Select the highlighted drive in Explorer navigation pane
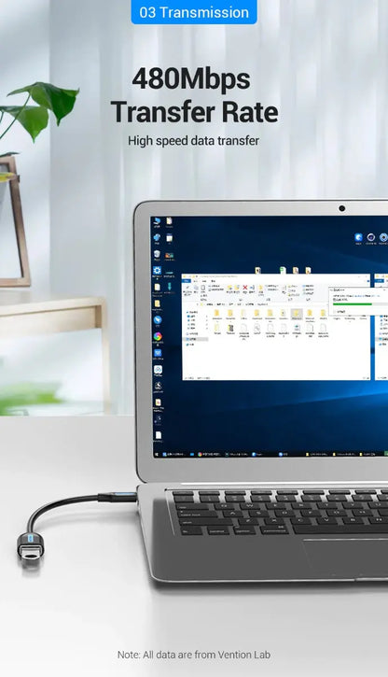The width and height of the screenshot is (388, 677). click(197, 339)
